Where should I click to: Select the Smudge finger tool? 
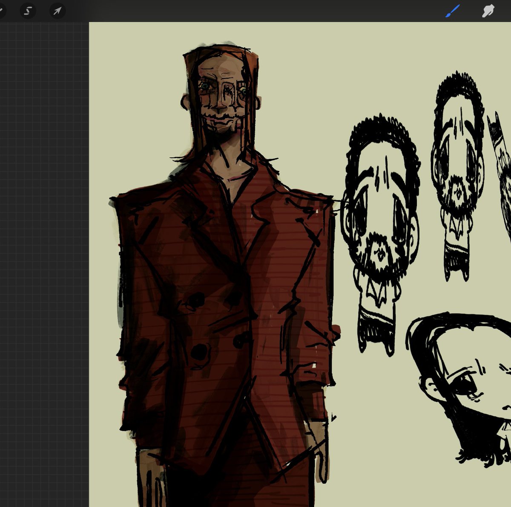(x=488, y=11)
